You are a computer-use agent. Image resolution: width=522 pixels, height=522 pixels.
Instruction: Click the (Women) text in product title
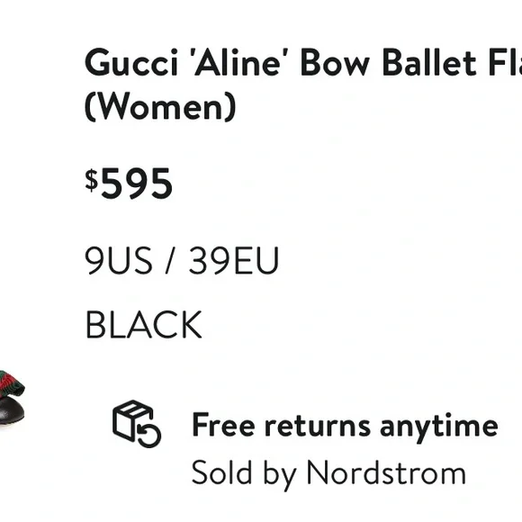pos(160,106)
